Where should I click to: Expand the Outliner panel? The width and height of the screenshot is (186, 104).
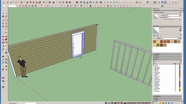click(167, 99)
